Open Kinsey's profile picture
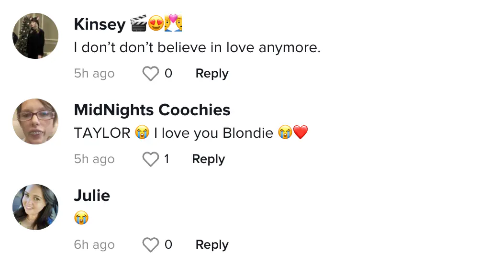The height and width of the screenshot is (265, 490). point(35,36)
